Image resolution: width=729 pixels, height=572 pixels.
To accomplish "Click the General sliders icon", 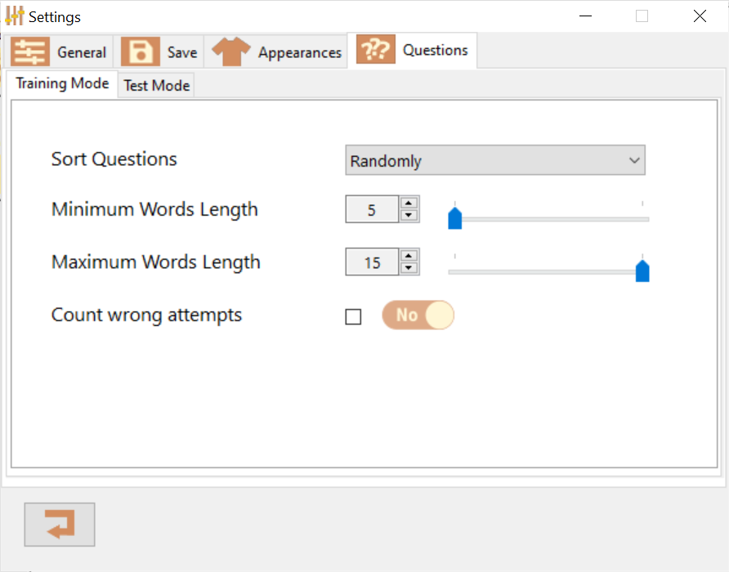I will point(30,51).
